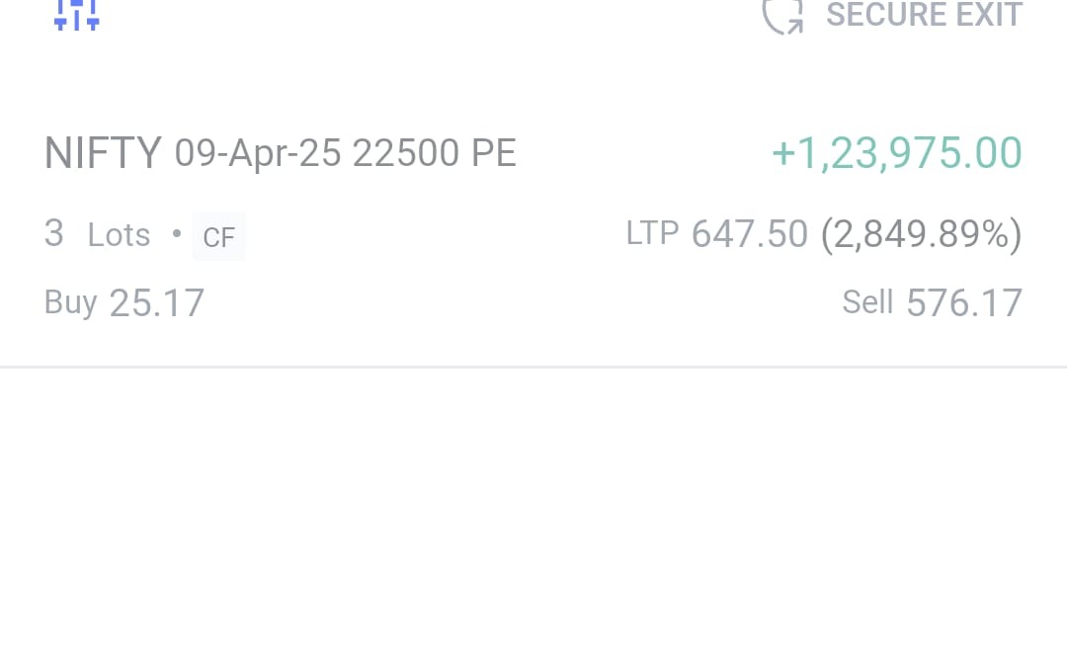The image size is (1067, 670).
Task: Tap the Lots label
Action: click(120, 235)
